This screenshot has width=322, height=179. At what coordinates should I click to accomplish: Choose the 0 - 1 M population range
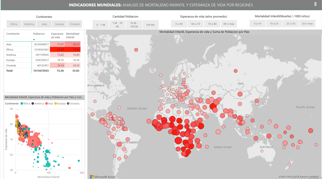(101, 25)
